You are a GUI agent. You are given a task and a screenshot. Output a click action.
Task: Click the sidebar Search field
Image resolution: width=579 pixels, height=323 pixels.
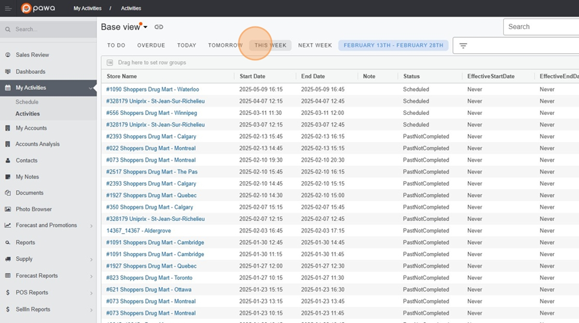51,30
